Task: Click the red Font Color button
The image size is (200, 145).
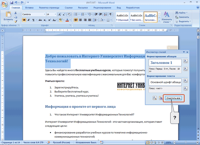Action: 67,20
